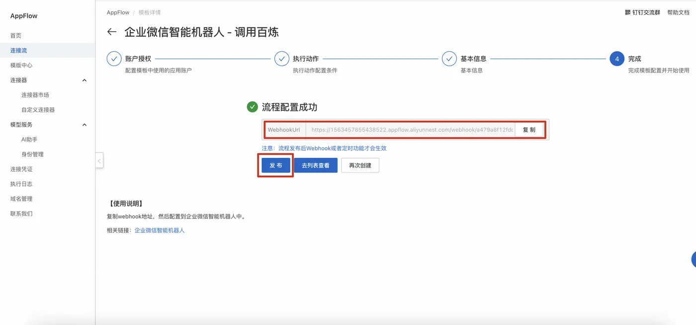Go back using the left arrow icon
Viewport: 696px width, 325px height.
point(112,32)
